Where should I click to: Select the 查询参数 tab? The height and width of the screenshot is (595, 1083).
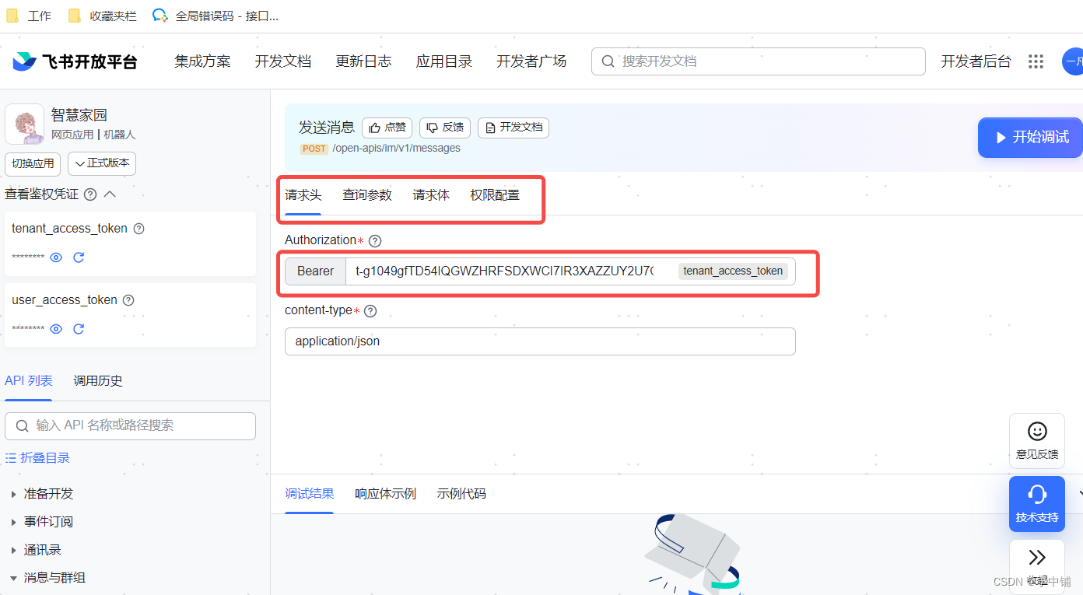coord(367,195)
